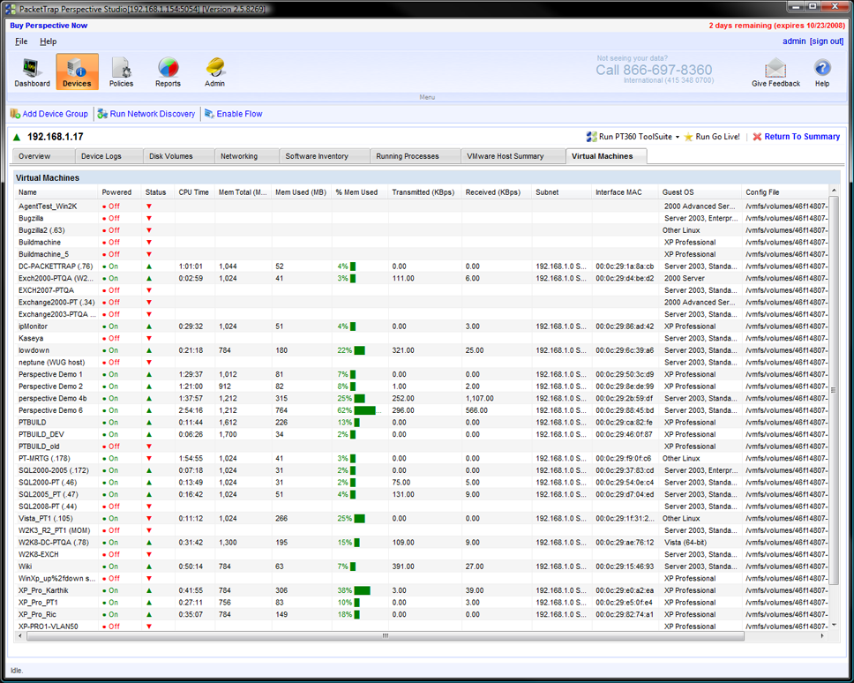Image resolution: width=854 pixels, height=683 pixels.
Task: Sort by Transmitted (KBps) column header
Action: 423,192
